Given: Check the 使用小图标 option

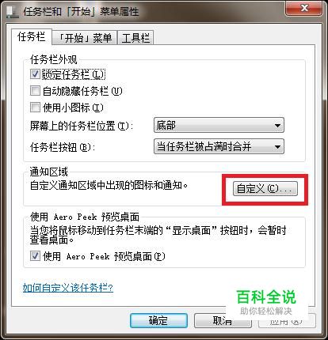Looking at the screenshot, I should coord(35,108).
